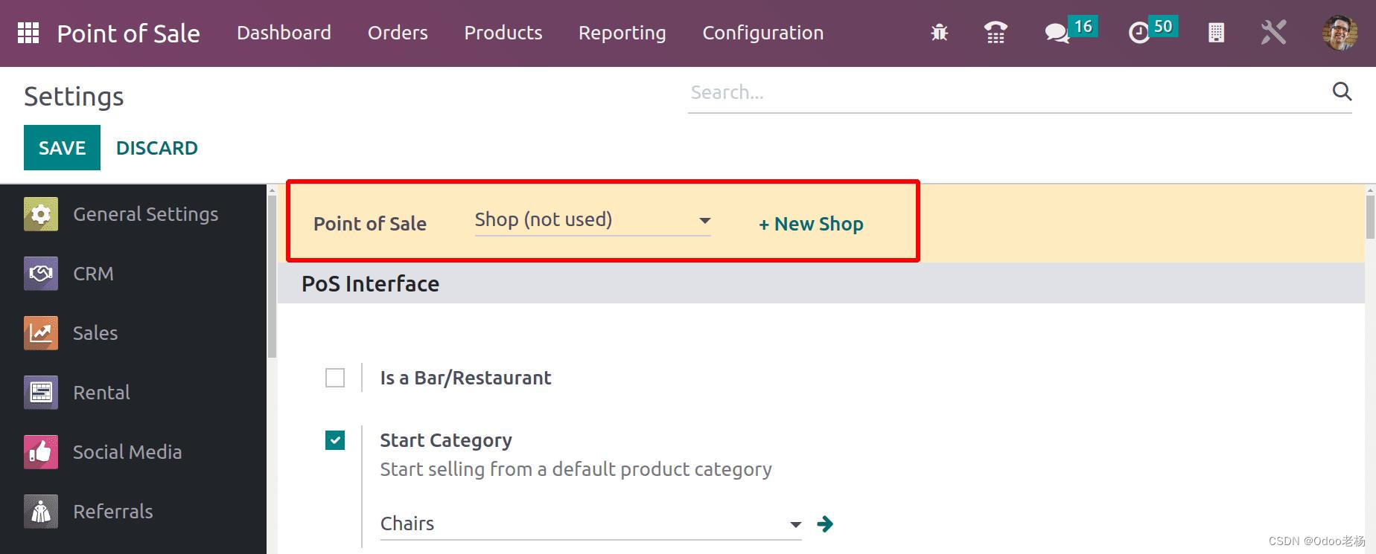Open the Chairs category dropdown
Image resolution: width=1376 pixels, height=554 pixels.
pyautogui.click(x=590, y=524)
